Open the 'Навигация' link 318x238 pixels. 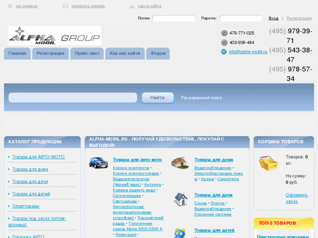pyautogui.click(x=126, y=235)
